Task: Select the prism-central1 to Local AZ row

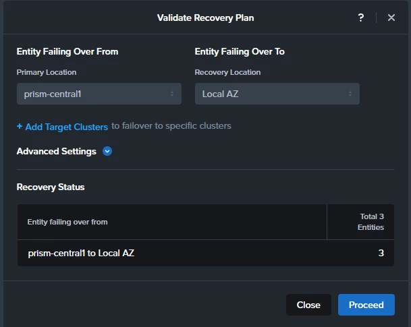Action: [x=206, y=253]
